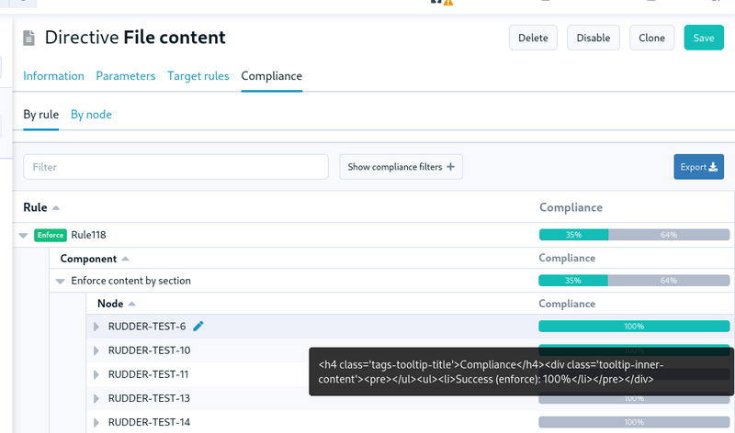
Task: Click the Enforce content by section label
Action: coord(130,281)
